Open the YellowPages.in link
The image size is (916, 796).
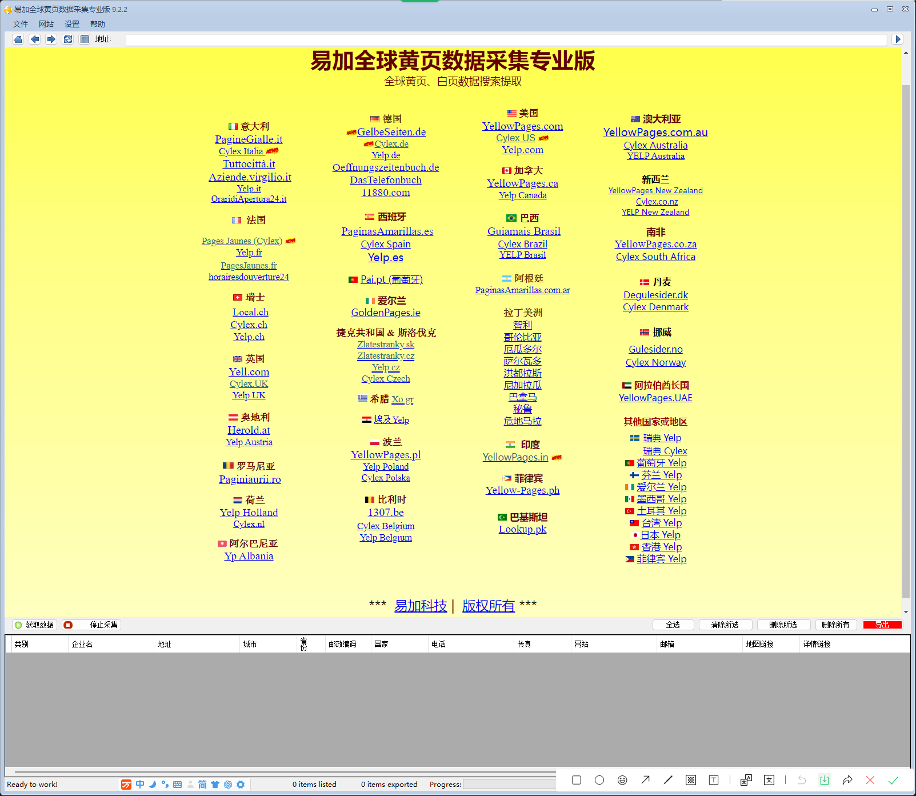[515, 457]
